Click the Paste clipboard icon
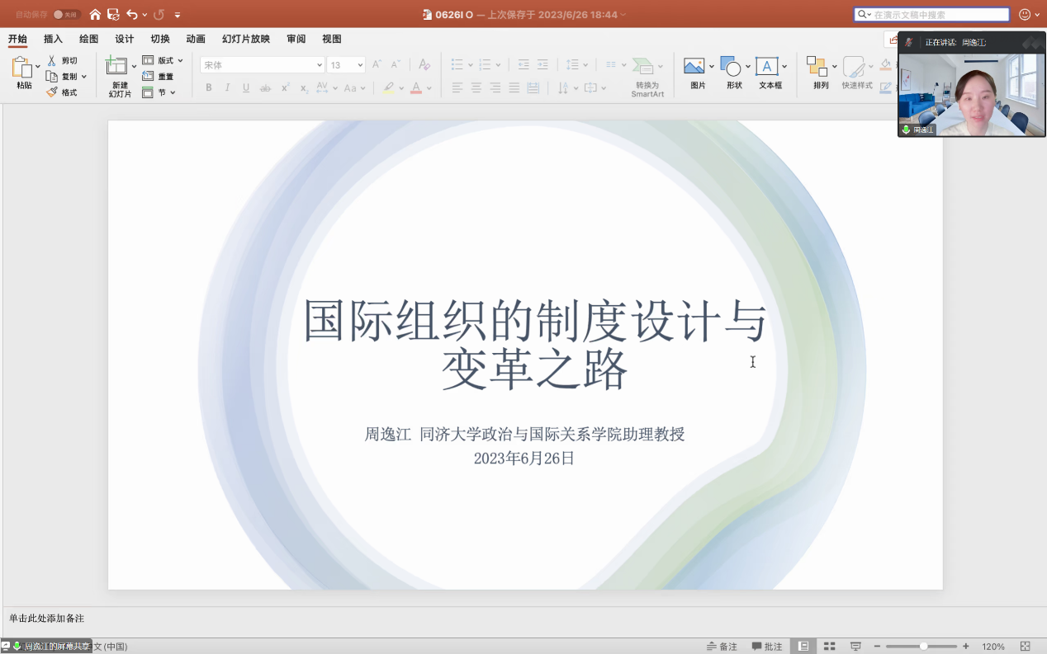Image resolution: width=1047 pixels, height=654 pixels. 21,68
